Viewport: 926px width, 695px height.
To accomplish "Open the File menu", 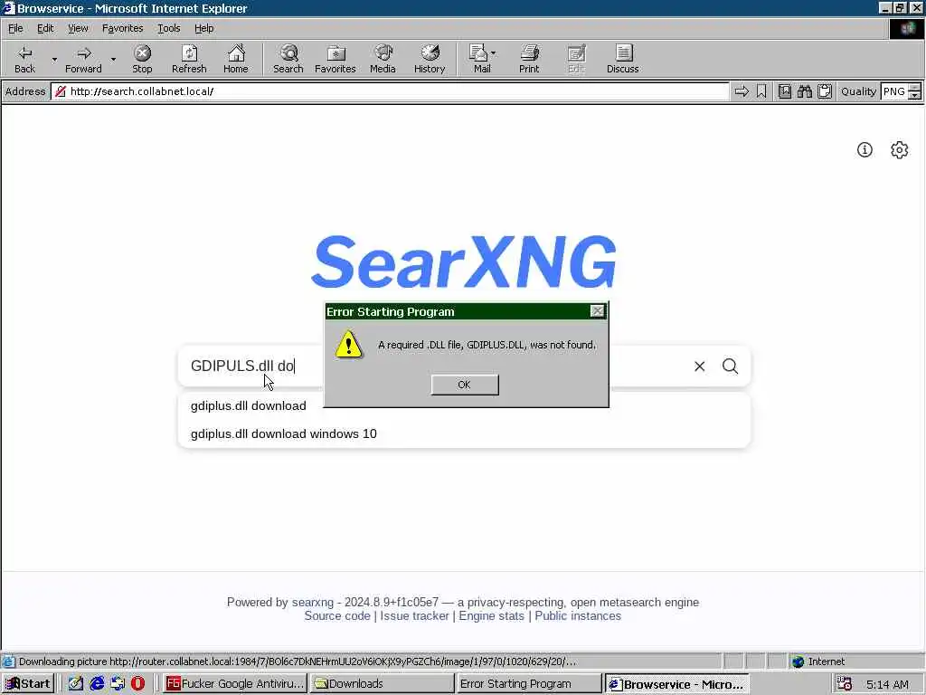I will 15,28.
